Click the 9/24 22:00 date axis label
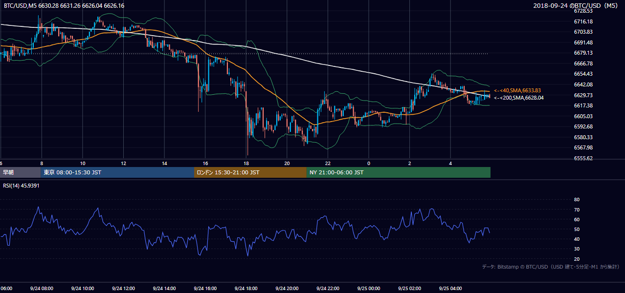The width and height of the screenshot is (625, 293). 328,288
